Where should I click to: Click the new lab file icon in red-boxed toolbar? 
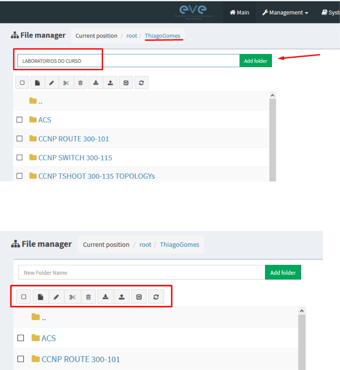click(41, 297)
